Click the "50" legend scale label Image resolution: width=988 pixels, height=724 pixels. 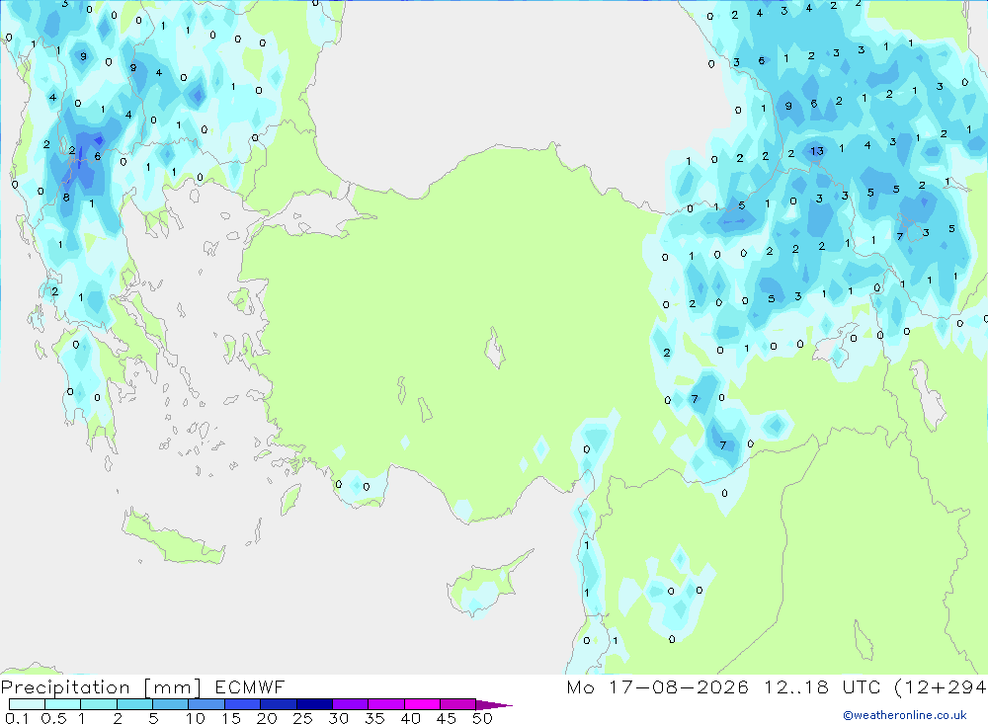pos(482,718)
